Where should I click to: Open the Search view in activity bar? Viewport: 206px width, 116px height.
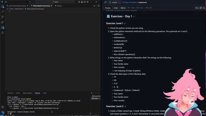coord(3,12)
